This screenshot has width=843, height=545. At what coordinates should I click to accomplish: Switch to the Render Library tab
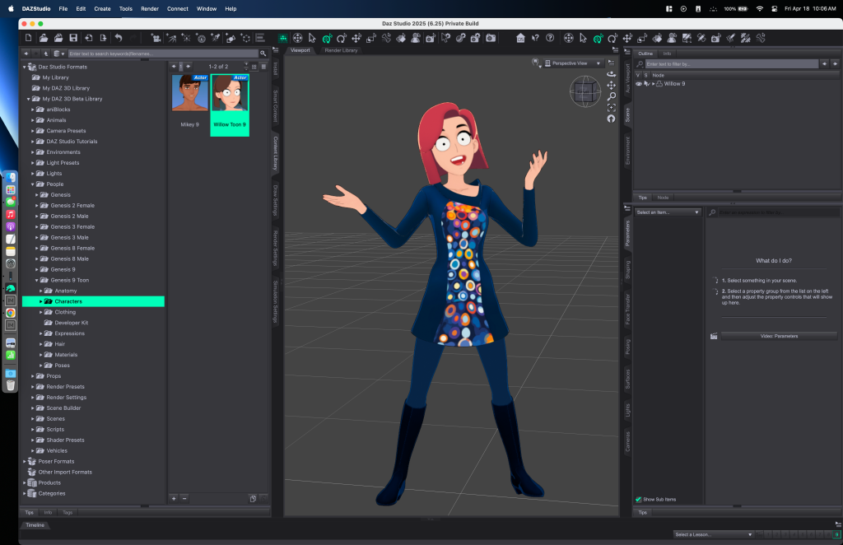tap(341, 50)
